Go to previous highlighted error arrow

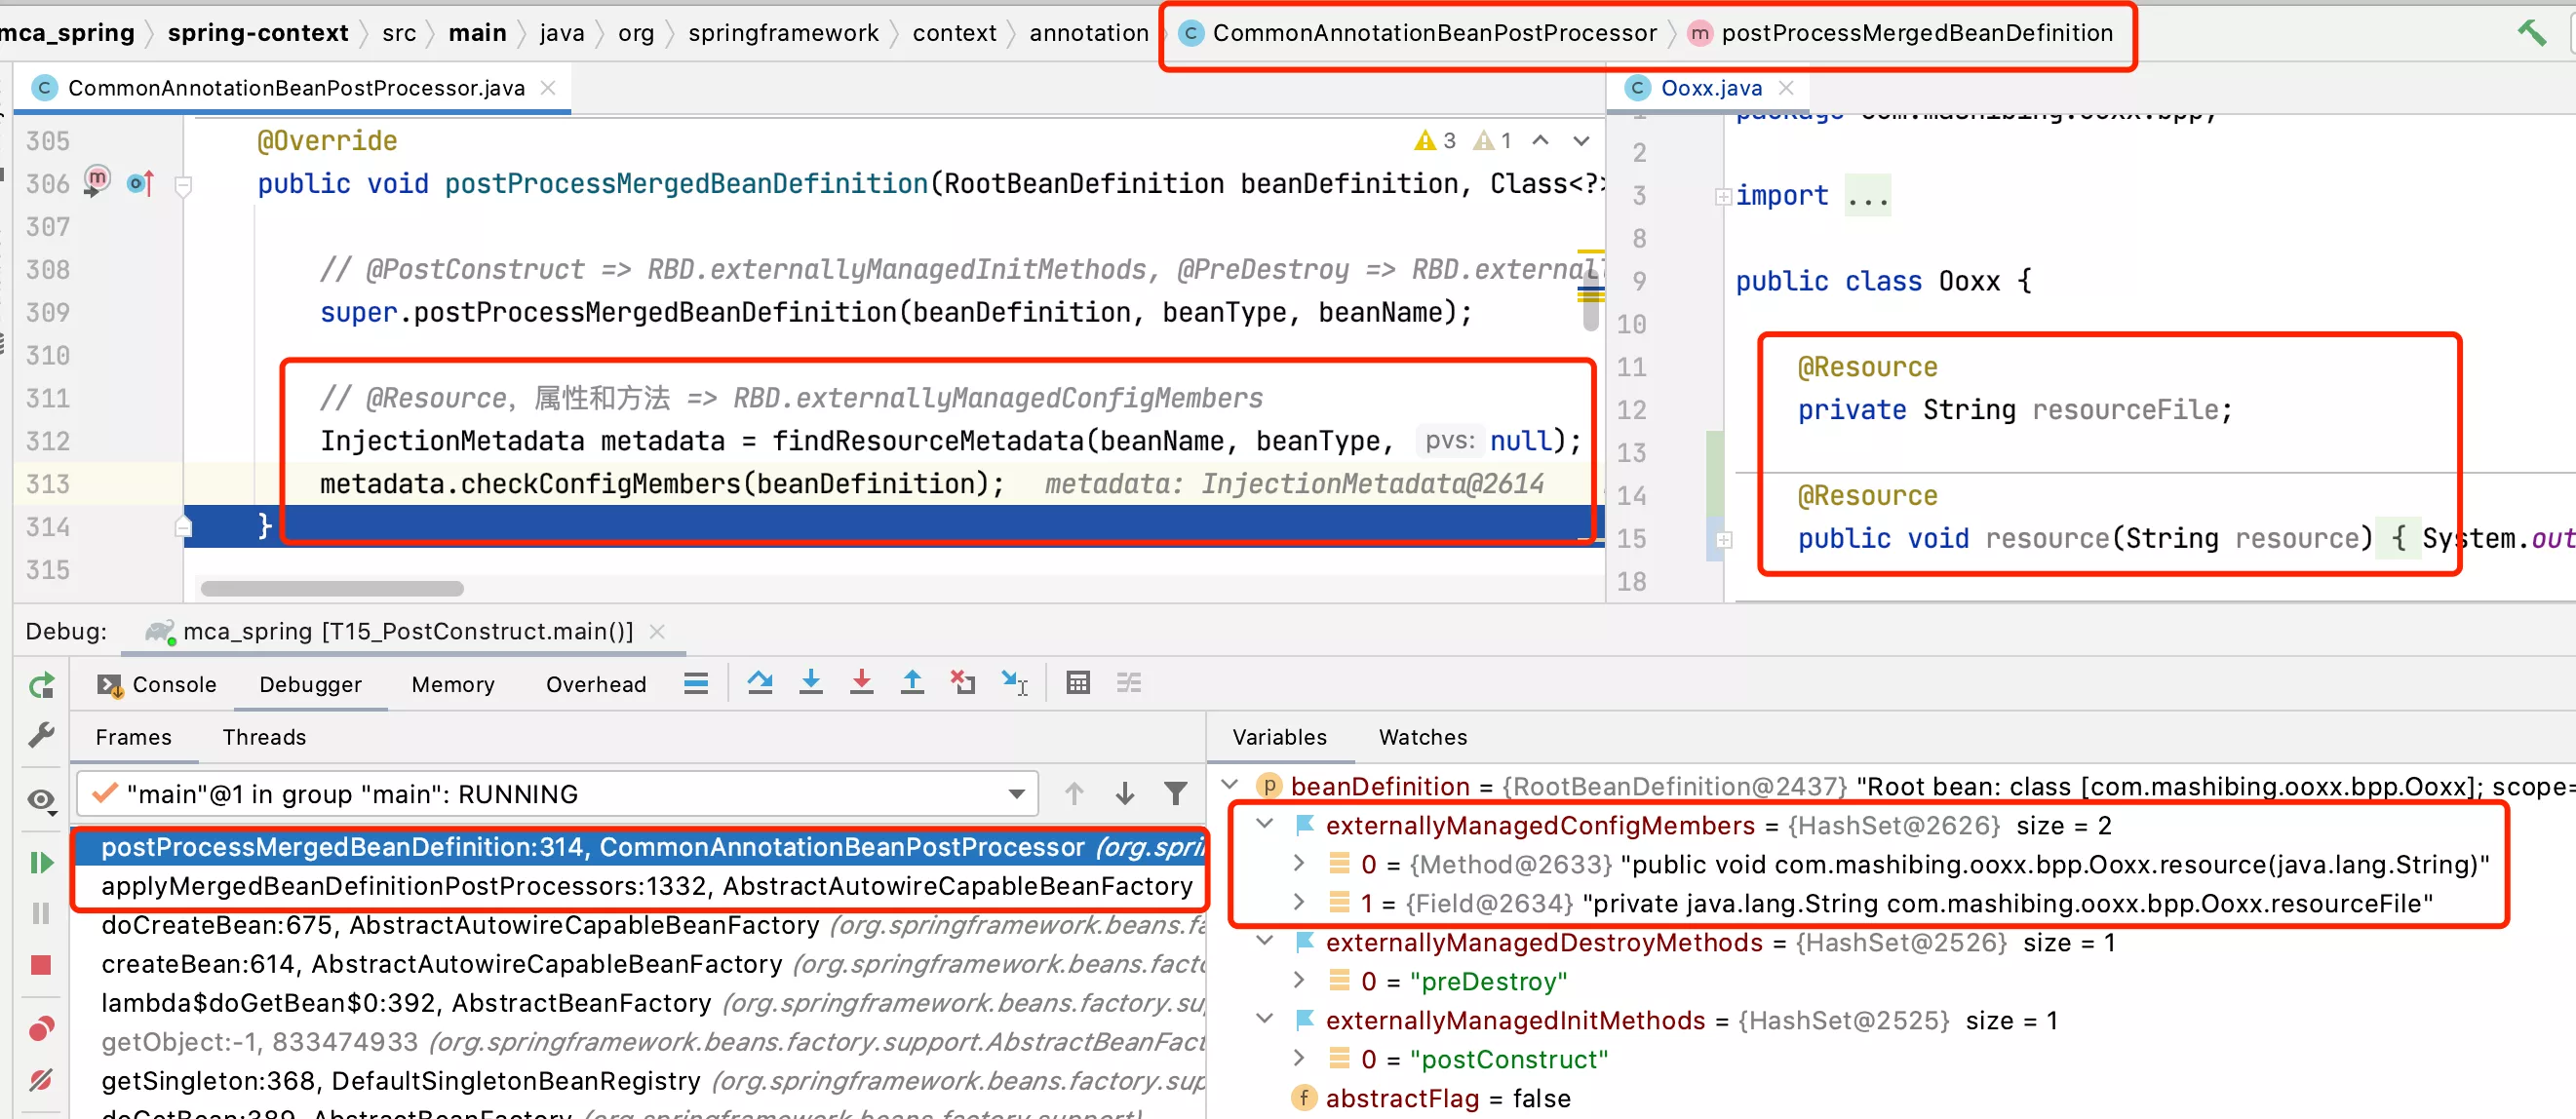pyautogui.click(x=1541, y=140)
